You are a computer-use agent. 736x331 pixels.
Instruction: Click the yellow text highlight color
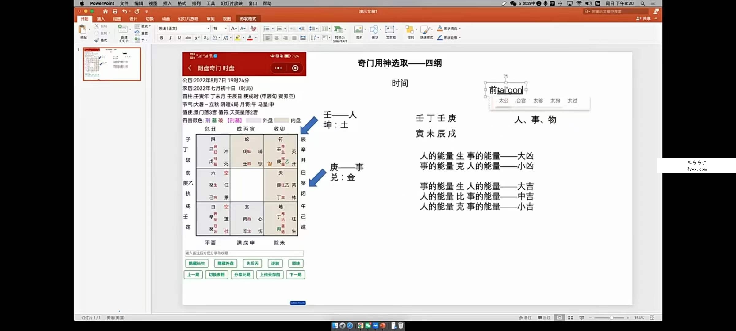pyautogui.click(x=238, y=38)
